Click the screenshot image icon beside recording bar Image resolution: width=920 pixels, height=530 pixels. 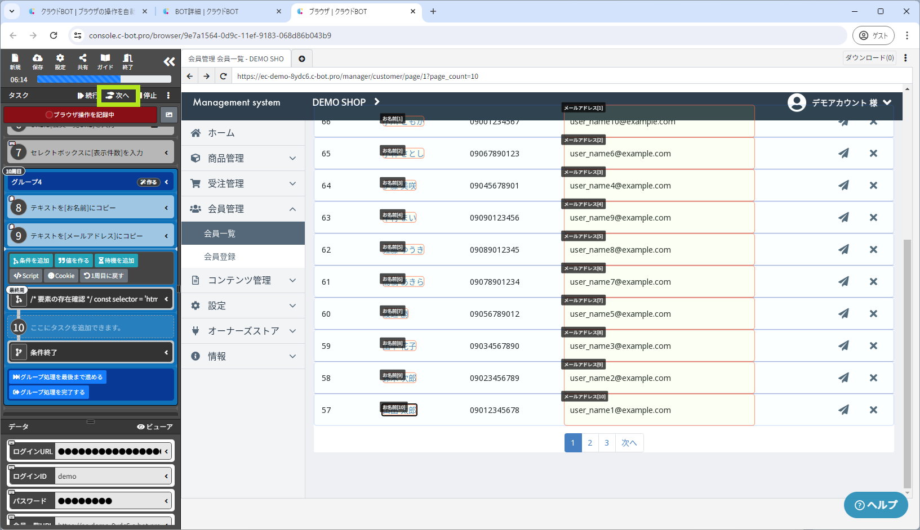click(x=169, y=115)
